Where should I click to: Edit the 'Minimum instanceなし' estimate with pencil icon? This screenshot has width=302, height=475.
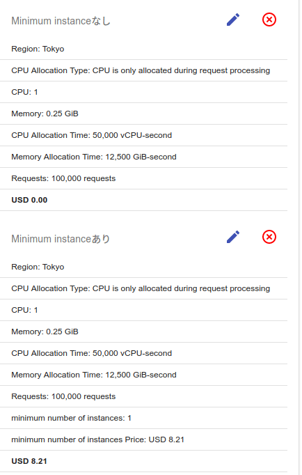pyautogui.click(x=233, y=20)
